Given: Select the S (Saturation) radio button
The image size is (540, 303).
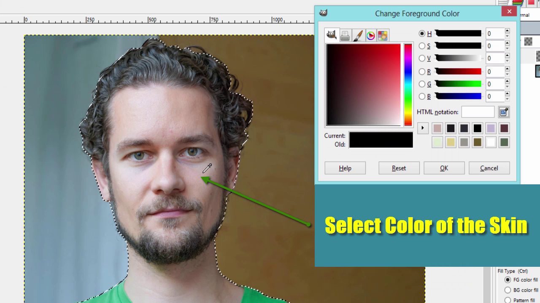Looking at the screenshot, I should coord(422,46).
